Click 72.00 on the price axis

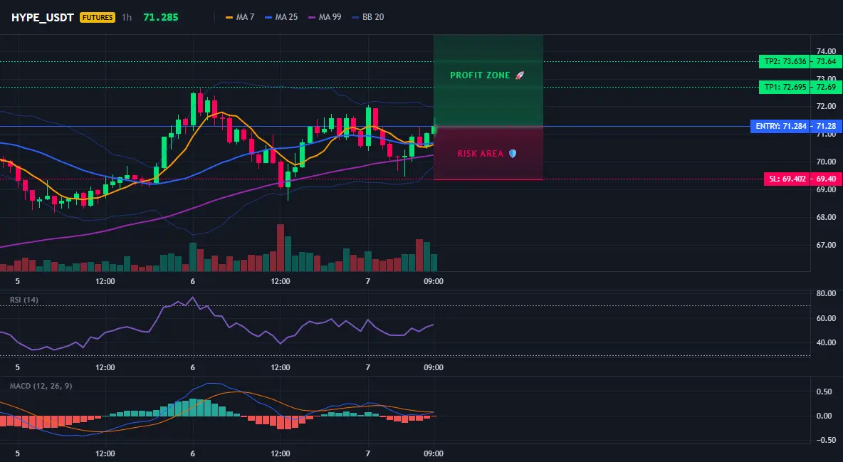[826, 106]
